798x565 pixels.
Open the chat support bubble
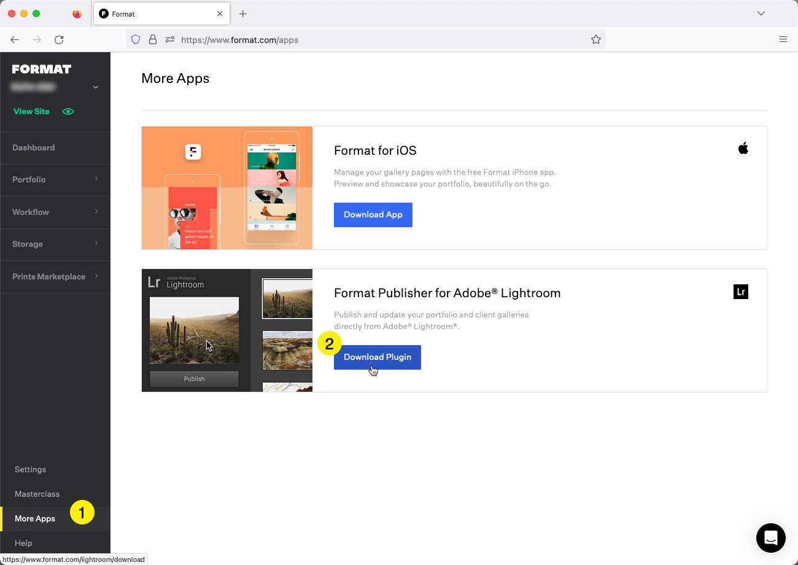coord(771,538)
